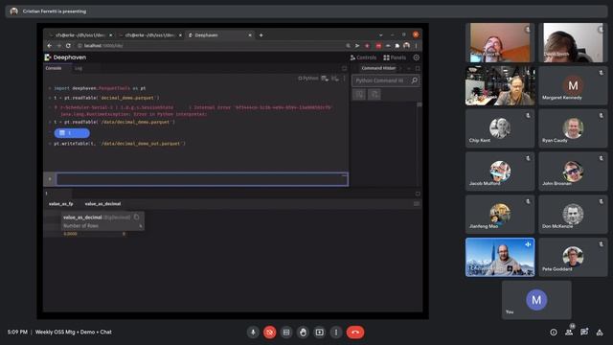Click the value_as_decimal column header

click(x=102, y=204)
